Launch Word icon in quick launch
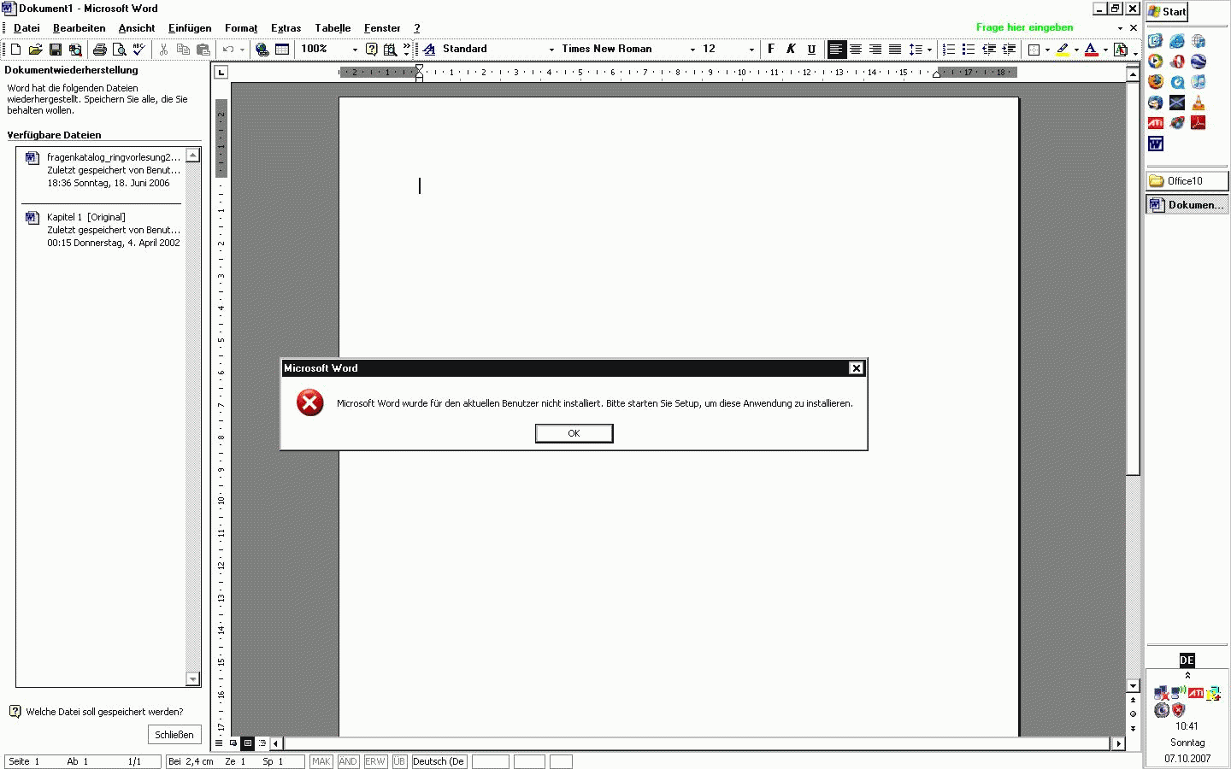 click(1156, 144)
